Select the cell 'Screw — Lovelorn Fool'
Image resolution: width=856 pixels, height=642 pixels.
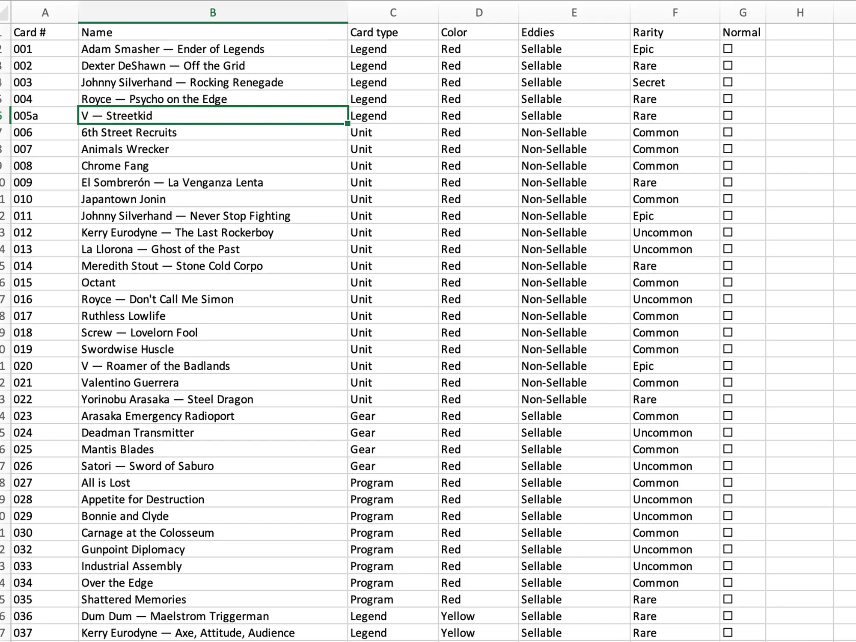point(213,333)
